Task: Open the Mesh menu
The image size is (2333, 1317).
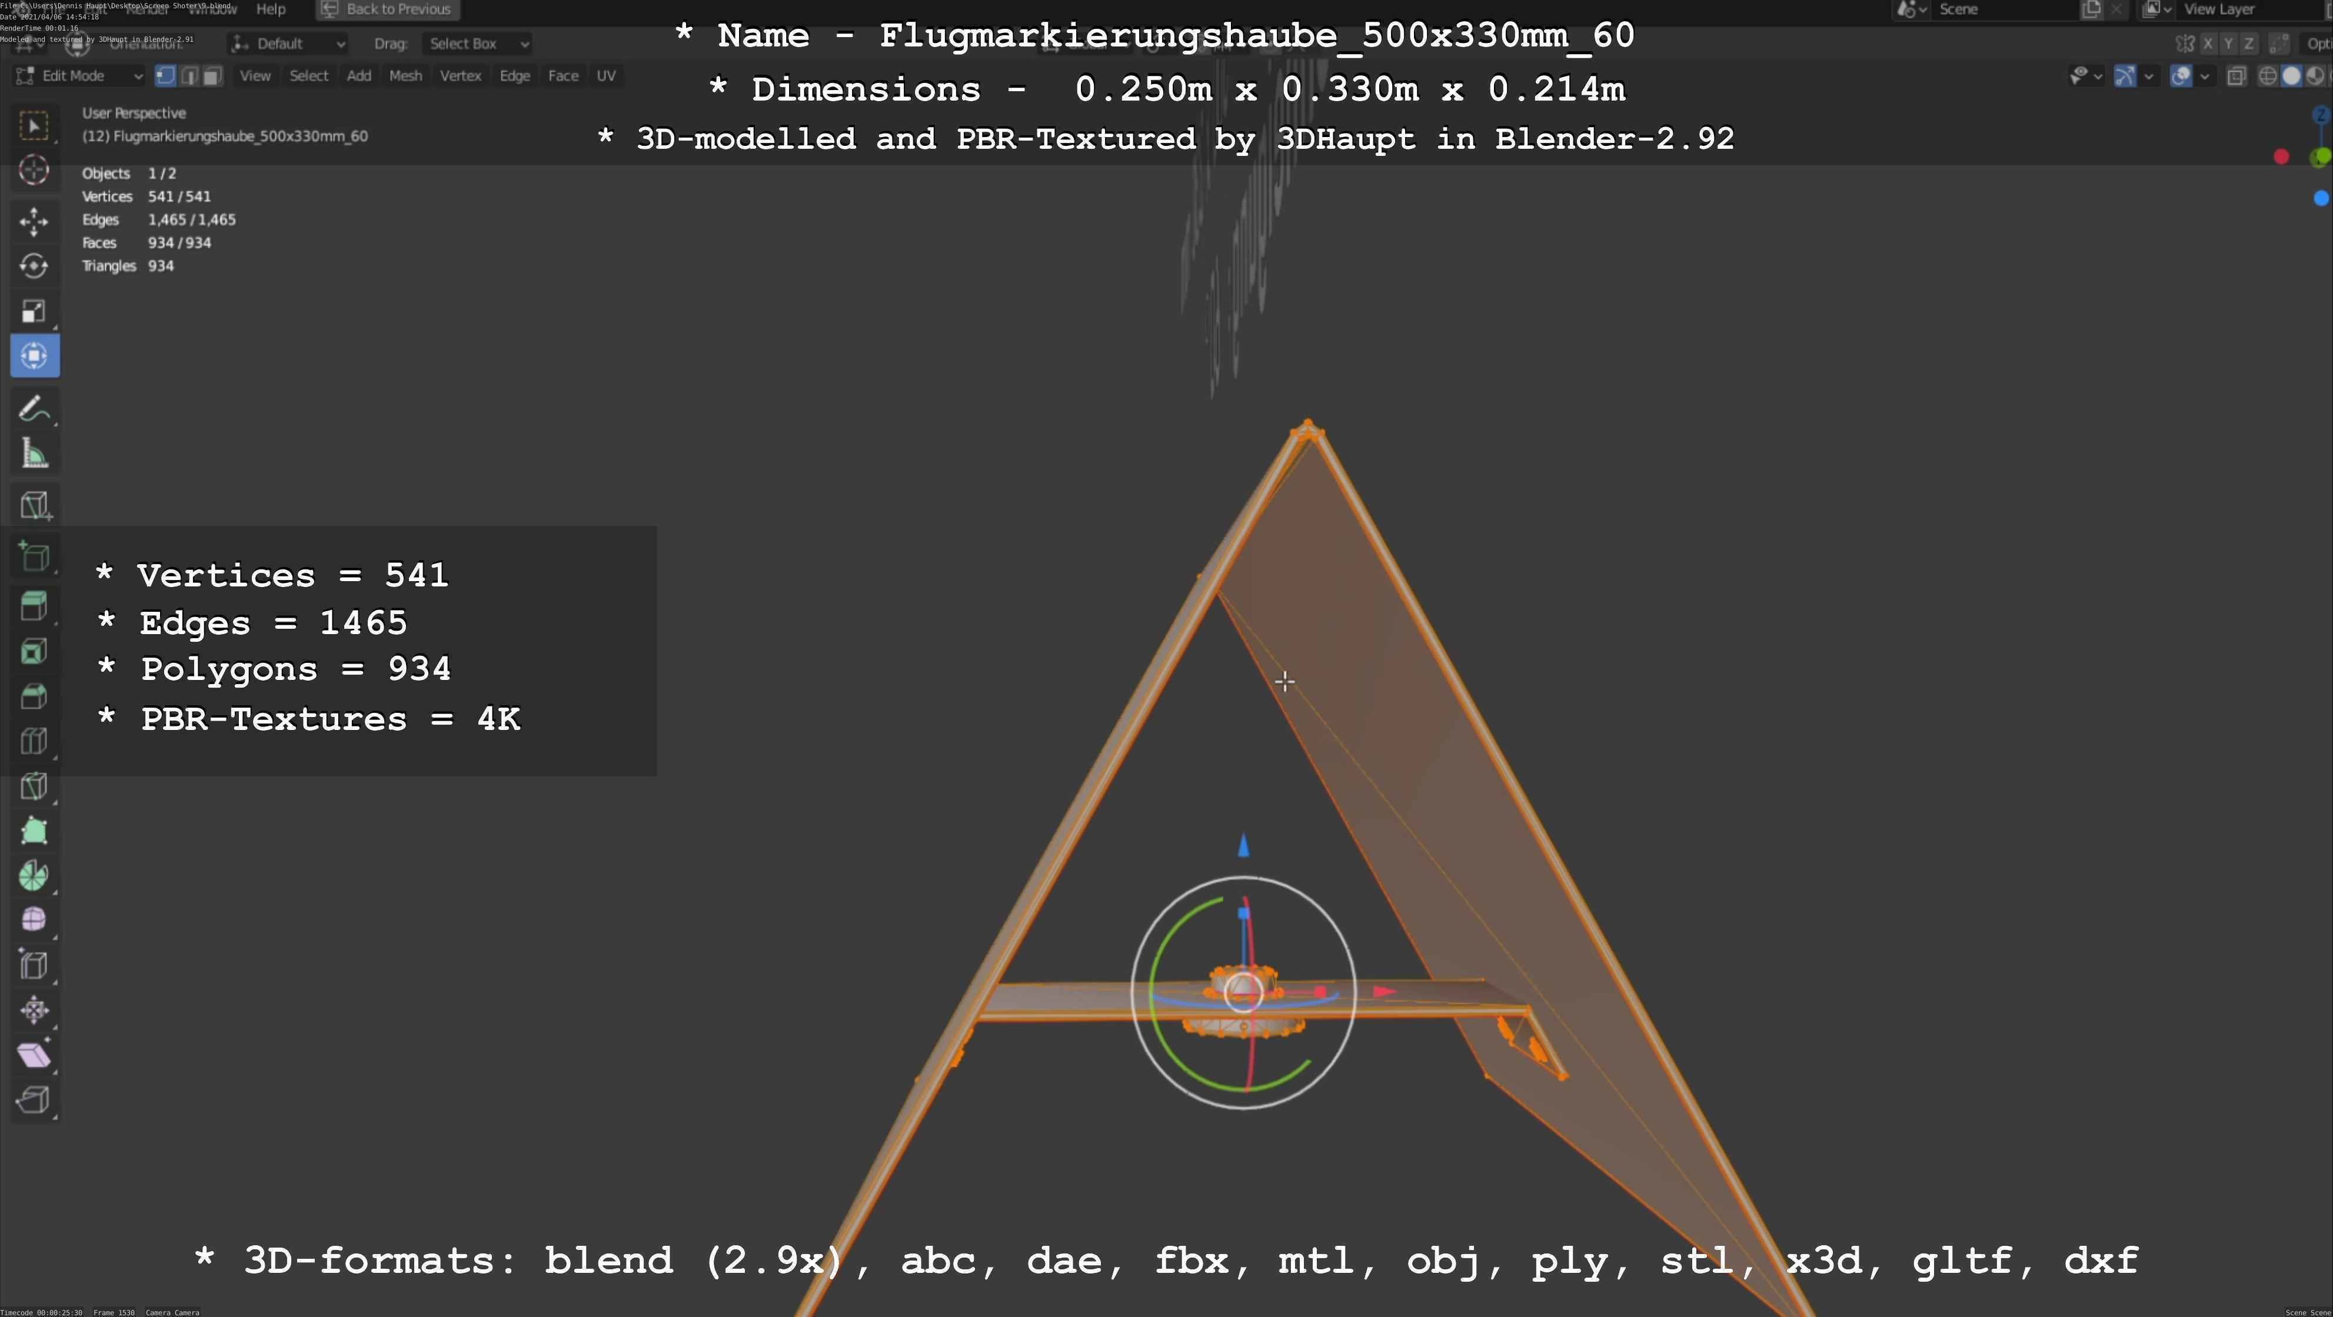Action: click(x=405, y=76)
